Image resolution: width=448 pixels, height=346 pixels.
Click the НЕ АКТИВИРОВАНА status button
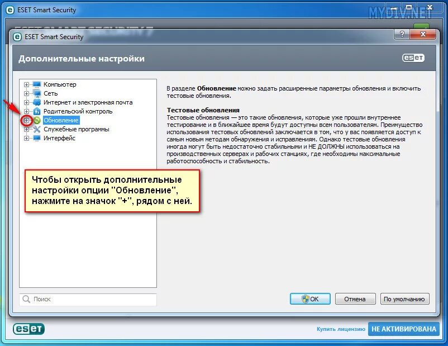404,329
